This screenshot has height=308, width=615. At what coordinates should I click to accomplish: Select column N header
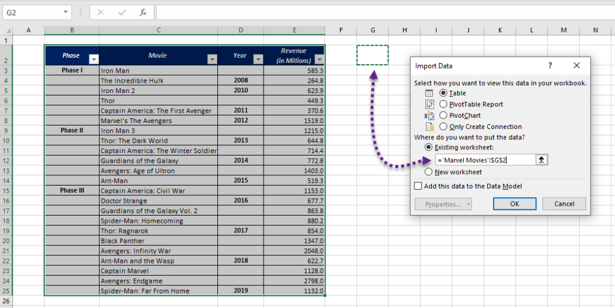pos(595,30)
